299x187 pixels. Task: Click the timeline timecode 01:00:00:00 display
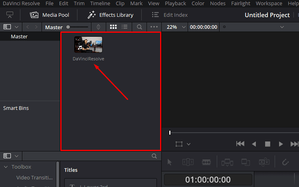[x=208, y=179]
